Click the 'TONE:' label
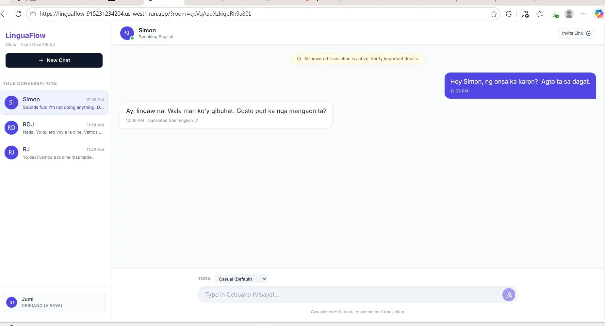 [x=204, y=279]
